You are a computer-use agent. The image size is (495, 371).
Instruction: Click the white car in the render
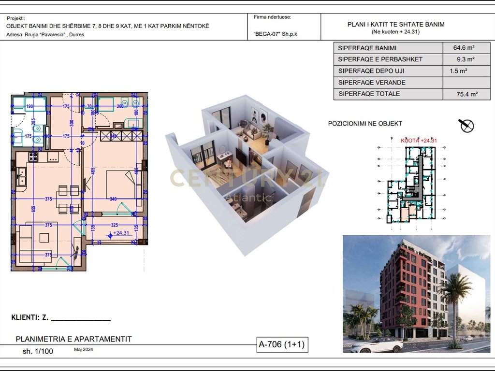(x=377, y=345)
